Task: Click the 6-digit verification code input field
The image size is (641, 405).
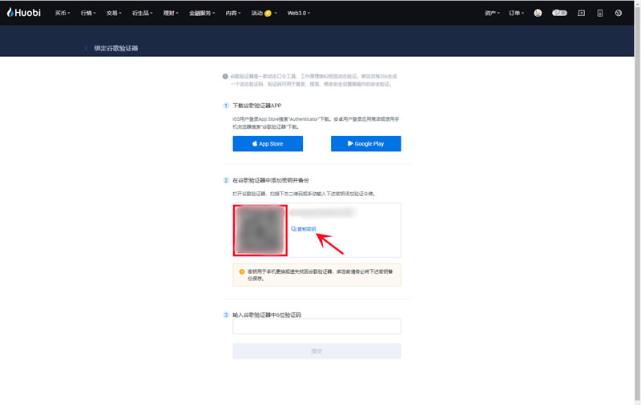Action: (x=316, y=327)
